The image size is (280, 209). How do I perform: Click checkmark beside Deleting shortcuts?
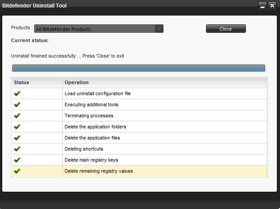pos(17,149)
